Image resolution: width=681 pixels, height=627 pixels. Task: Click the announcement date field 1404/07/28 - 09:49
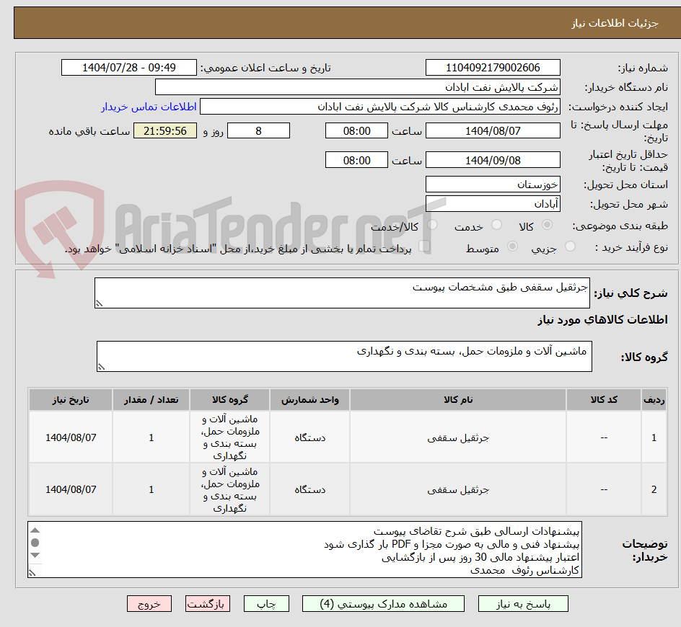coord(129,68)
